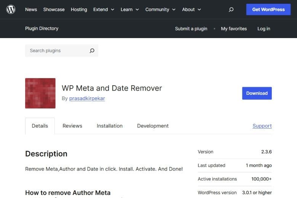Expand the About dropdown menu
This screenshot has width=297, height=198.
pyautogui.click(x=191, y=10)
